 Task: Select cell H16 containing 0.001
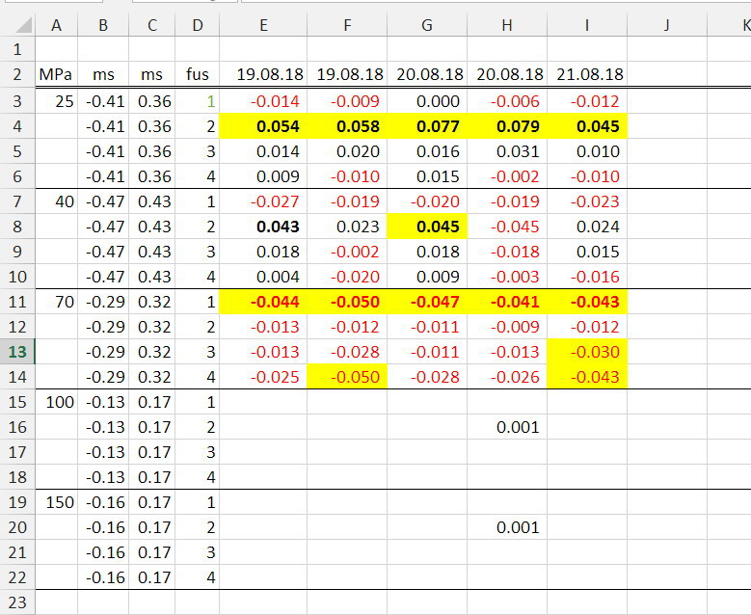[507, 427]
